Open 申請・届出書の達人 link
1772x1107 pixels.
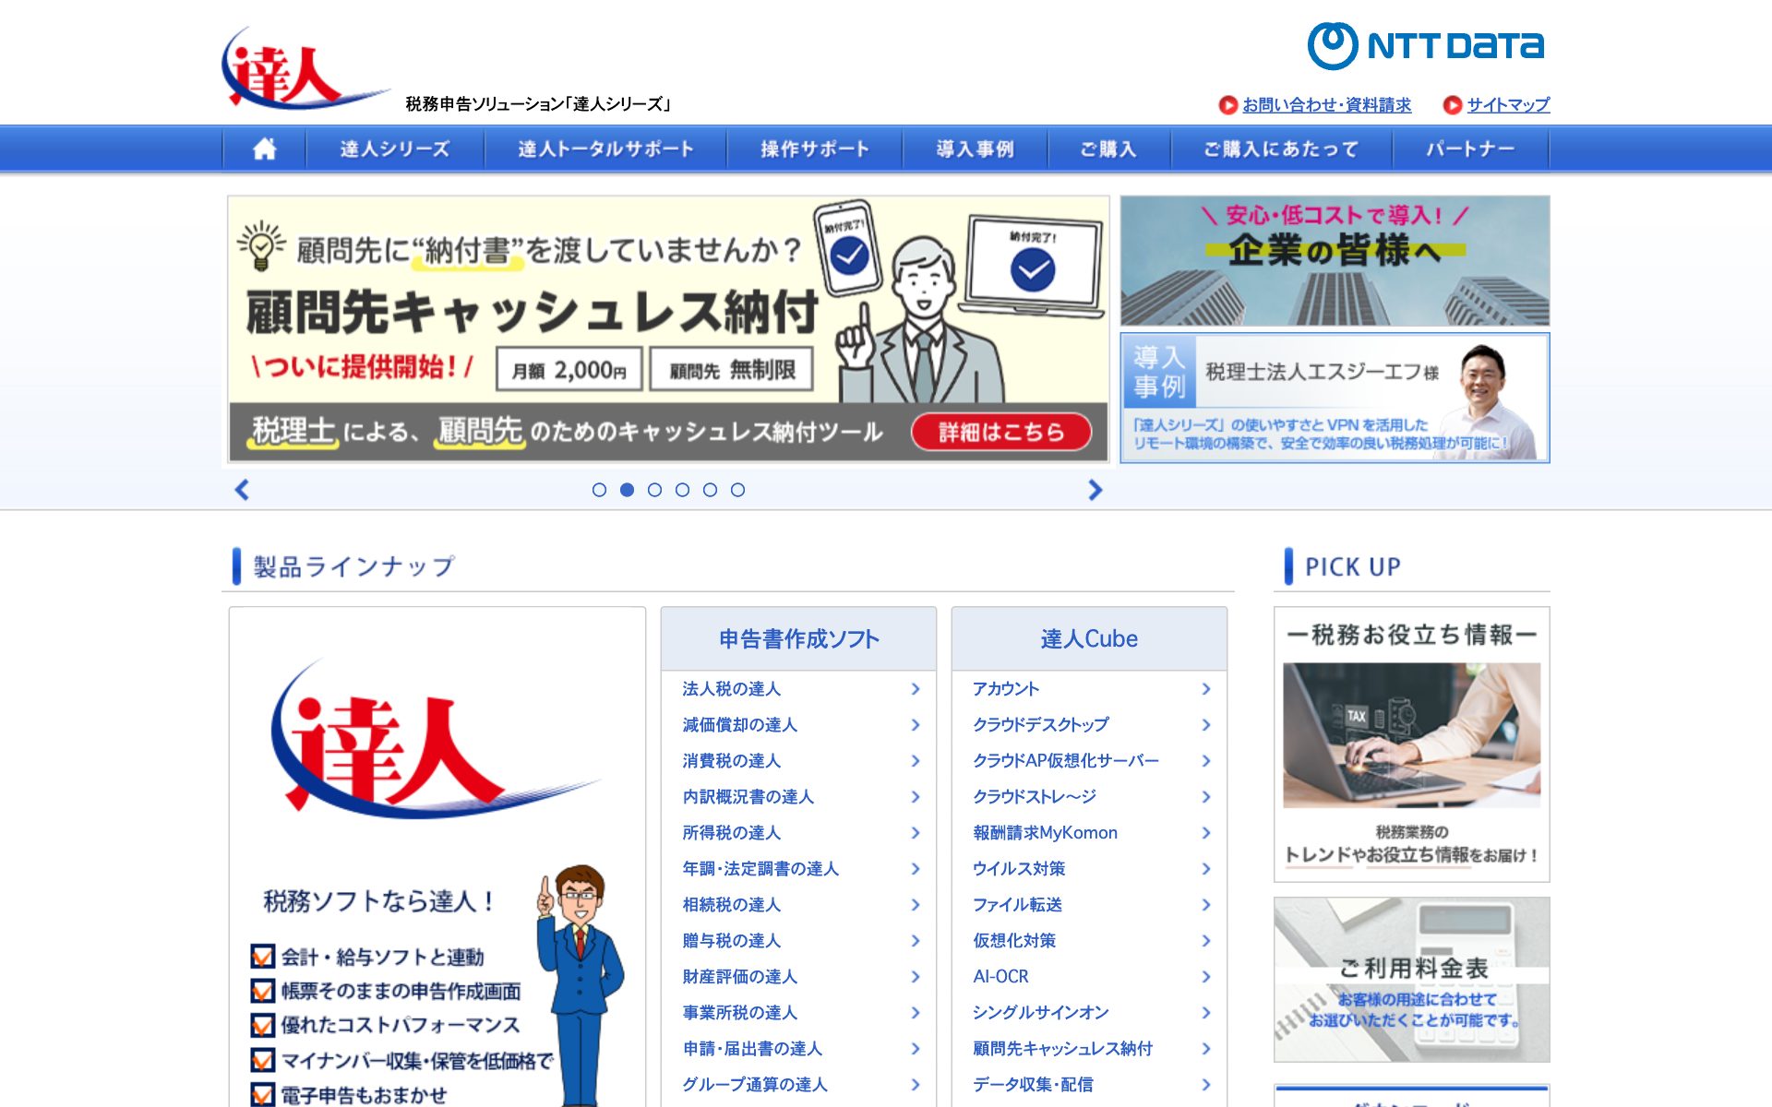pos(752,1049)
